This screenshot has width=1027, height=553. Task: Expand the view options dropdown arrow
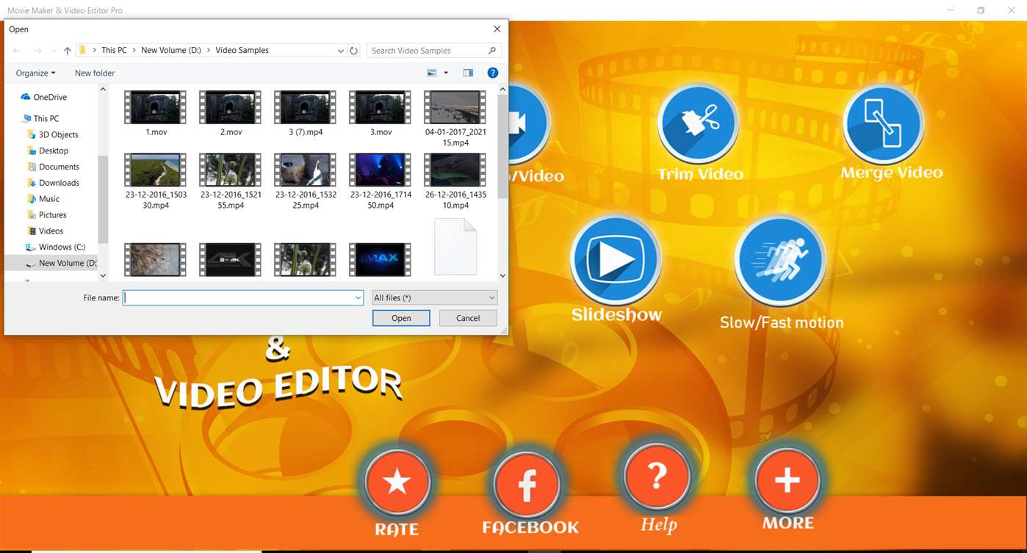(446, 73)
